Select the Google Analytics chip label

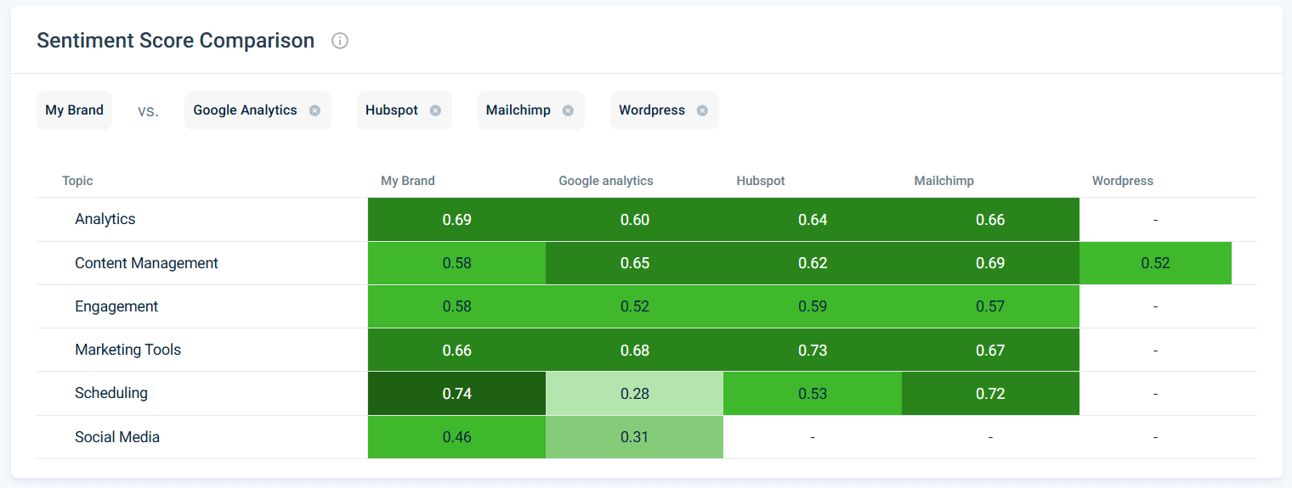(245, 110)
